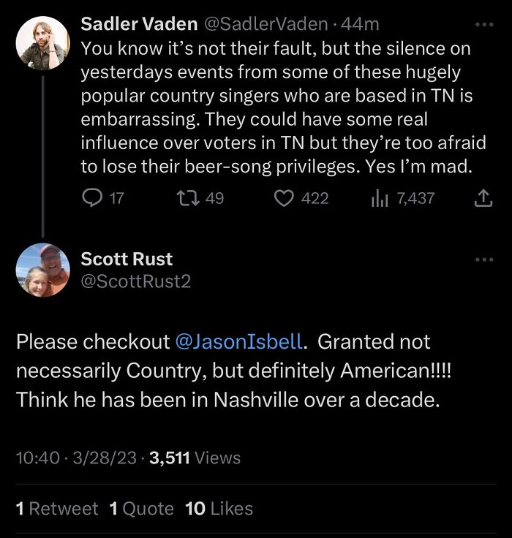Click the @ScottRust2 handle
Viewport: 512px width, 538px height.
tap(135, 281)
